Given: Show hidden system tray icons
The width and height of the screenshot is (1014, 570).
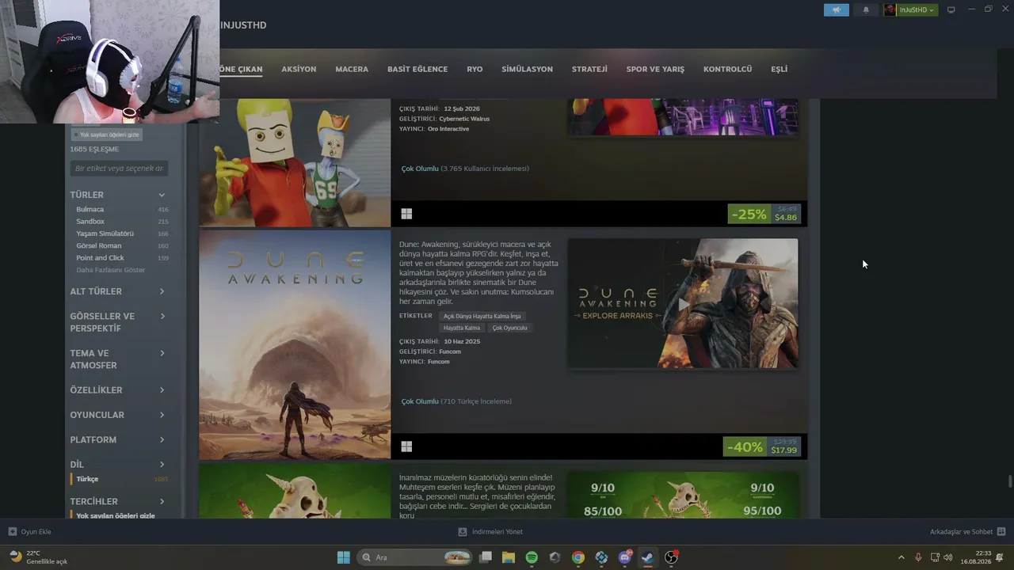Looking at the screenshot, I should pyautogui.click(x=901, y=557).
